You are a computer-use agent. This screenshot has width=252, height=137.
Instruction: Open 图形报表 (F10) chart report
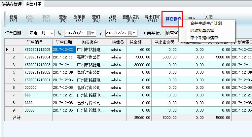click(131, 19)
